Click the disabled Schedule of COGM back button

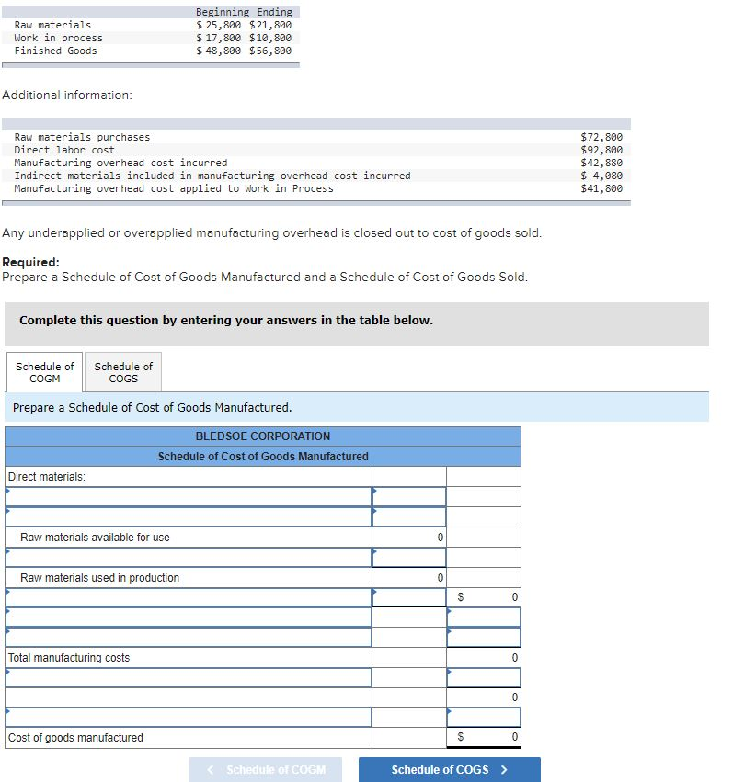(x=265, y=769)
